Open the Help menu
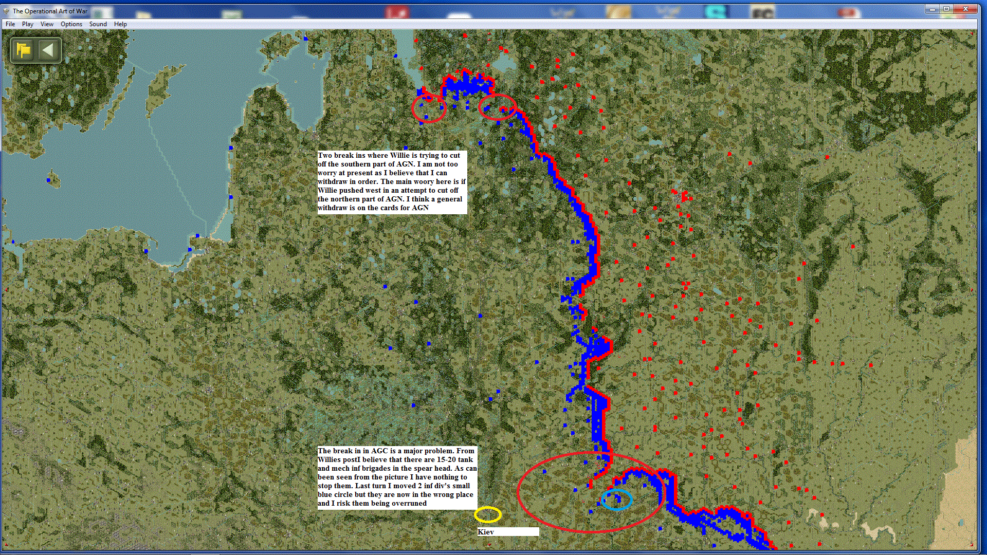 pos(120,24)
